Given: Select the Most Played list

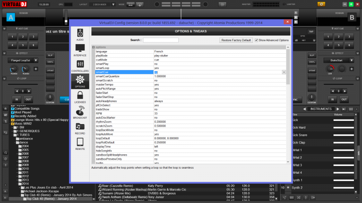Looking at the screenshot, I should coord(23,112).
